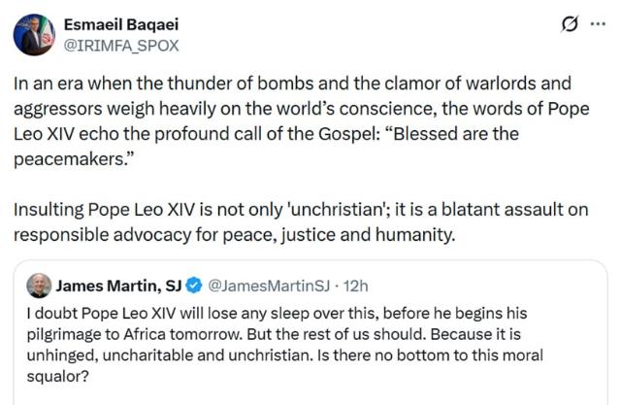The image size is (621, 405).
Task: Click Esmaeil Baqaei's profile avatar
Action: click(32, 32)
